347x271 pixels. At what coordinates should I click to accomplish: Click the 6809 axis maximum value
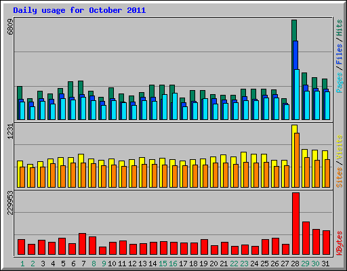10,27
